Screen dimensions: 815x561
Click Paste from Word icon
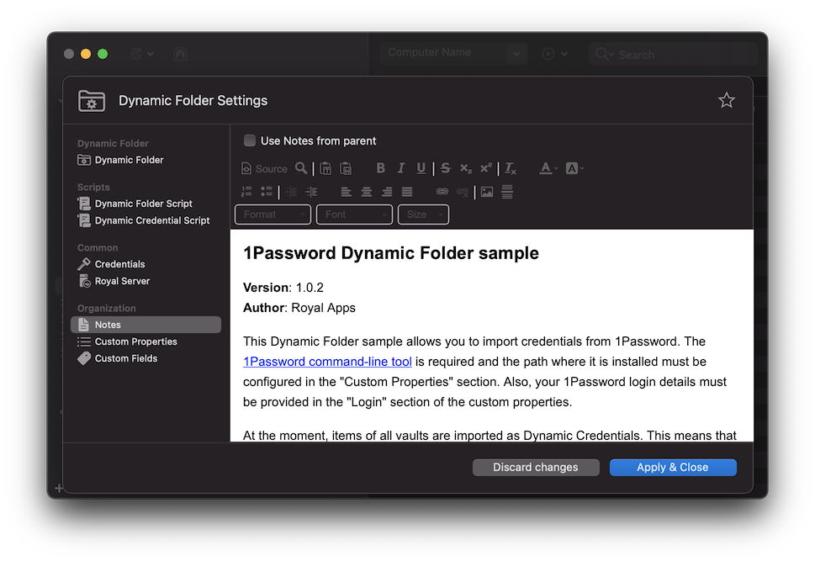pyautogui.click(x=346, y=168)
